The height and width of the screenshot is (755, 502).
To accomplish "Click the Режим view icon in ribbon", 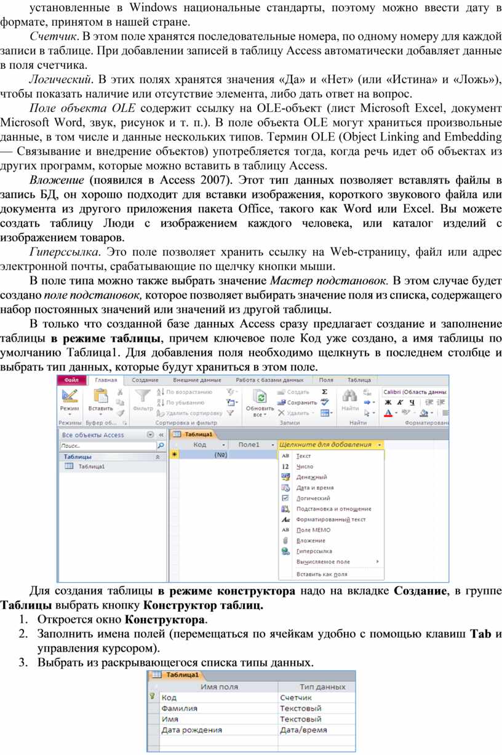I will [69, 397].
